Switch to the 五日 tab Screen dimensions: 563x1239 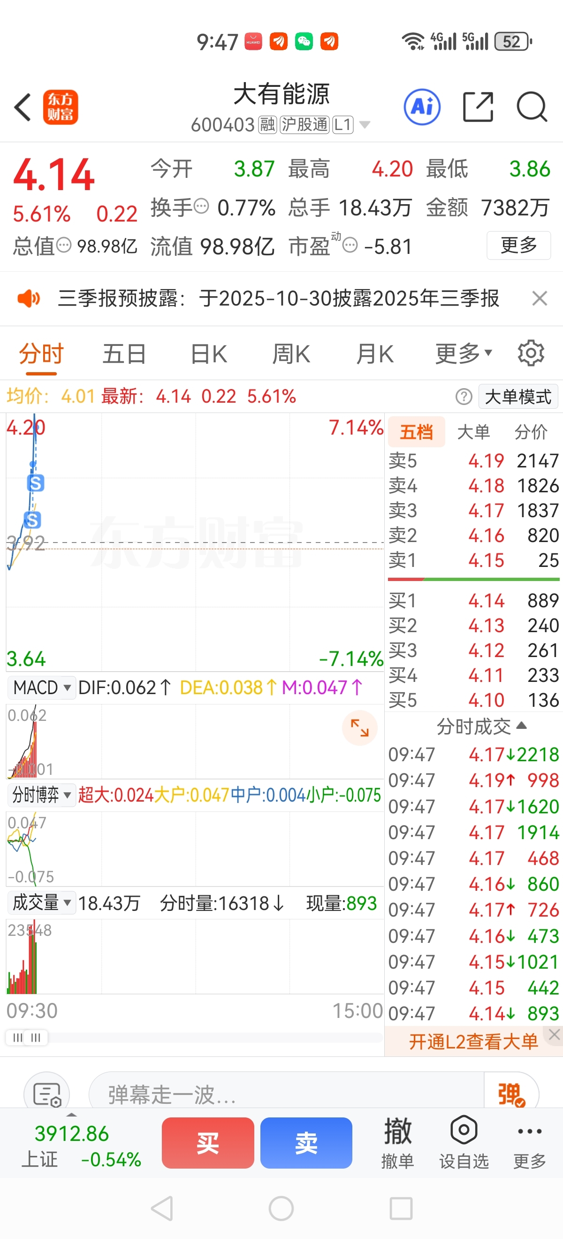tap(124, 353)
